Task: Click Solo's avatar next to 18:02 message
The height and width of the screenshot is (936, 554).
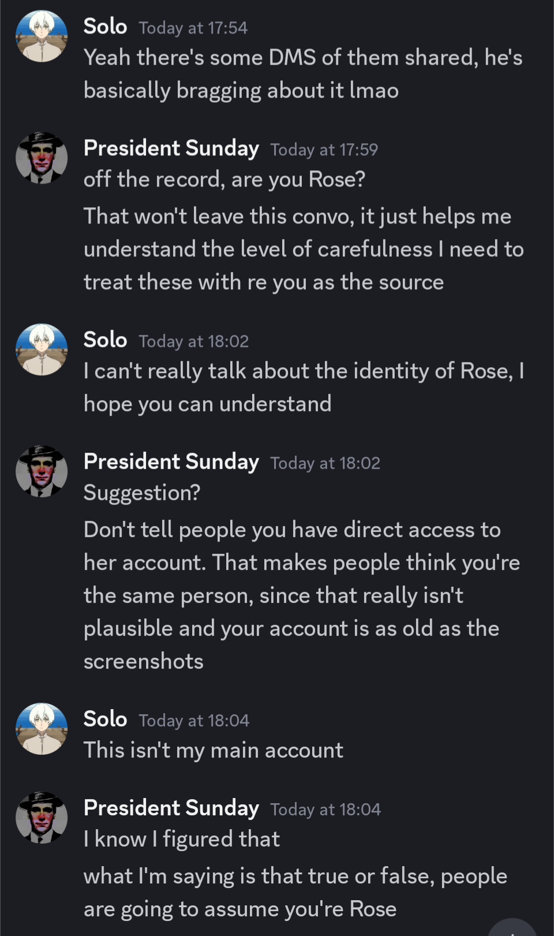Action: point(42,349)
